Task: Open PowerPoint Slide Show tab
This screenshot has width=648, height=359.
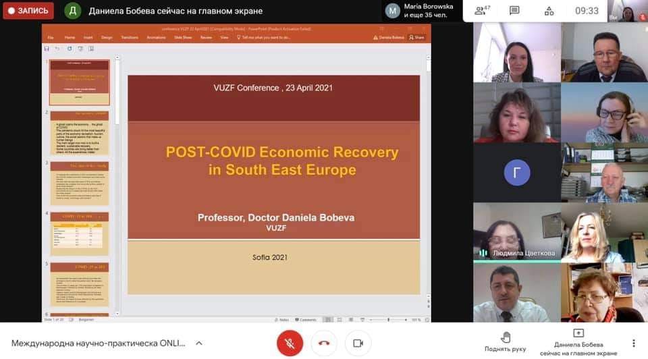Action: [x=183, y=37]
